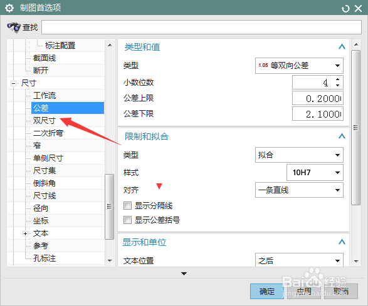Screen dimensions: 368x306
Task: Open the 一条直线 alignment dropdown
Action: (x=299, y=190)
